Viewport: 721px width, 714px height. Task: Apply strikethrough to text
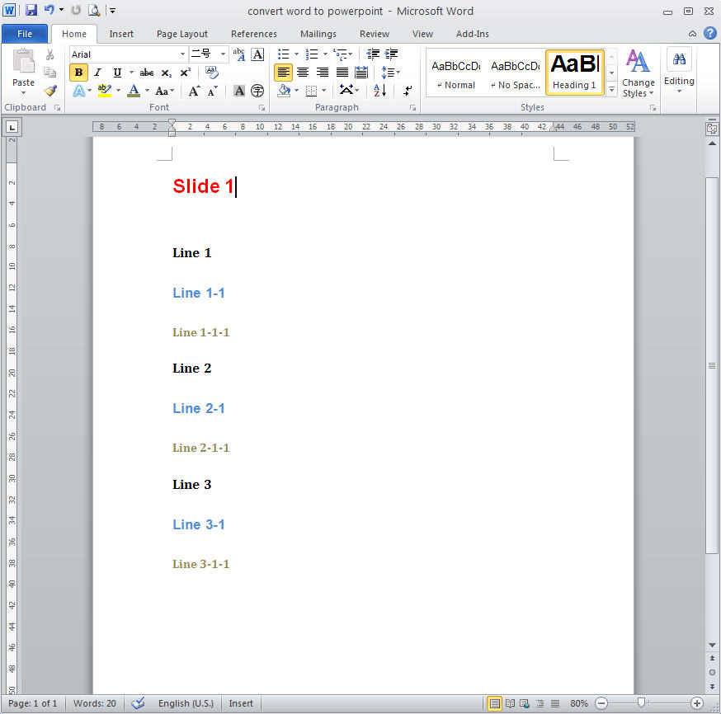pos(147,73)
